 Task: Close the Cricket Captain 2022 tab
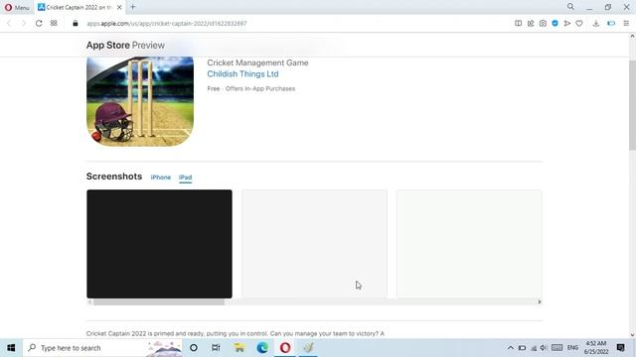point(119,7)
